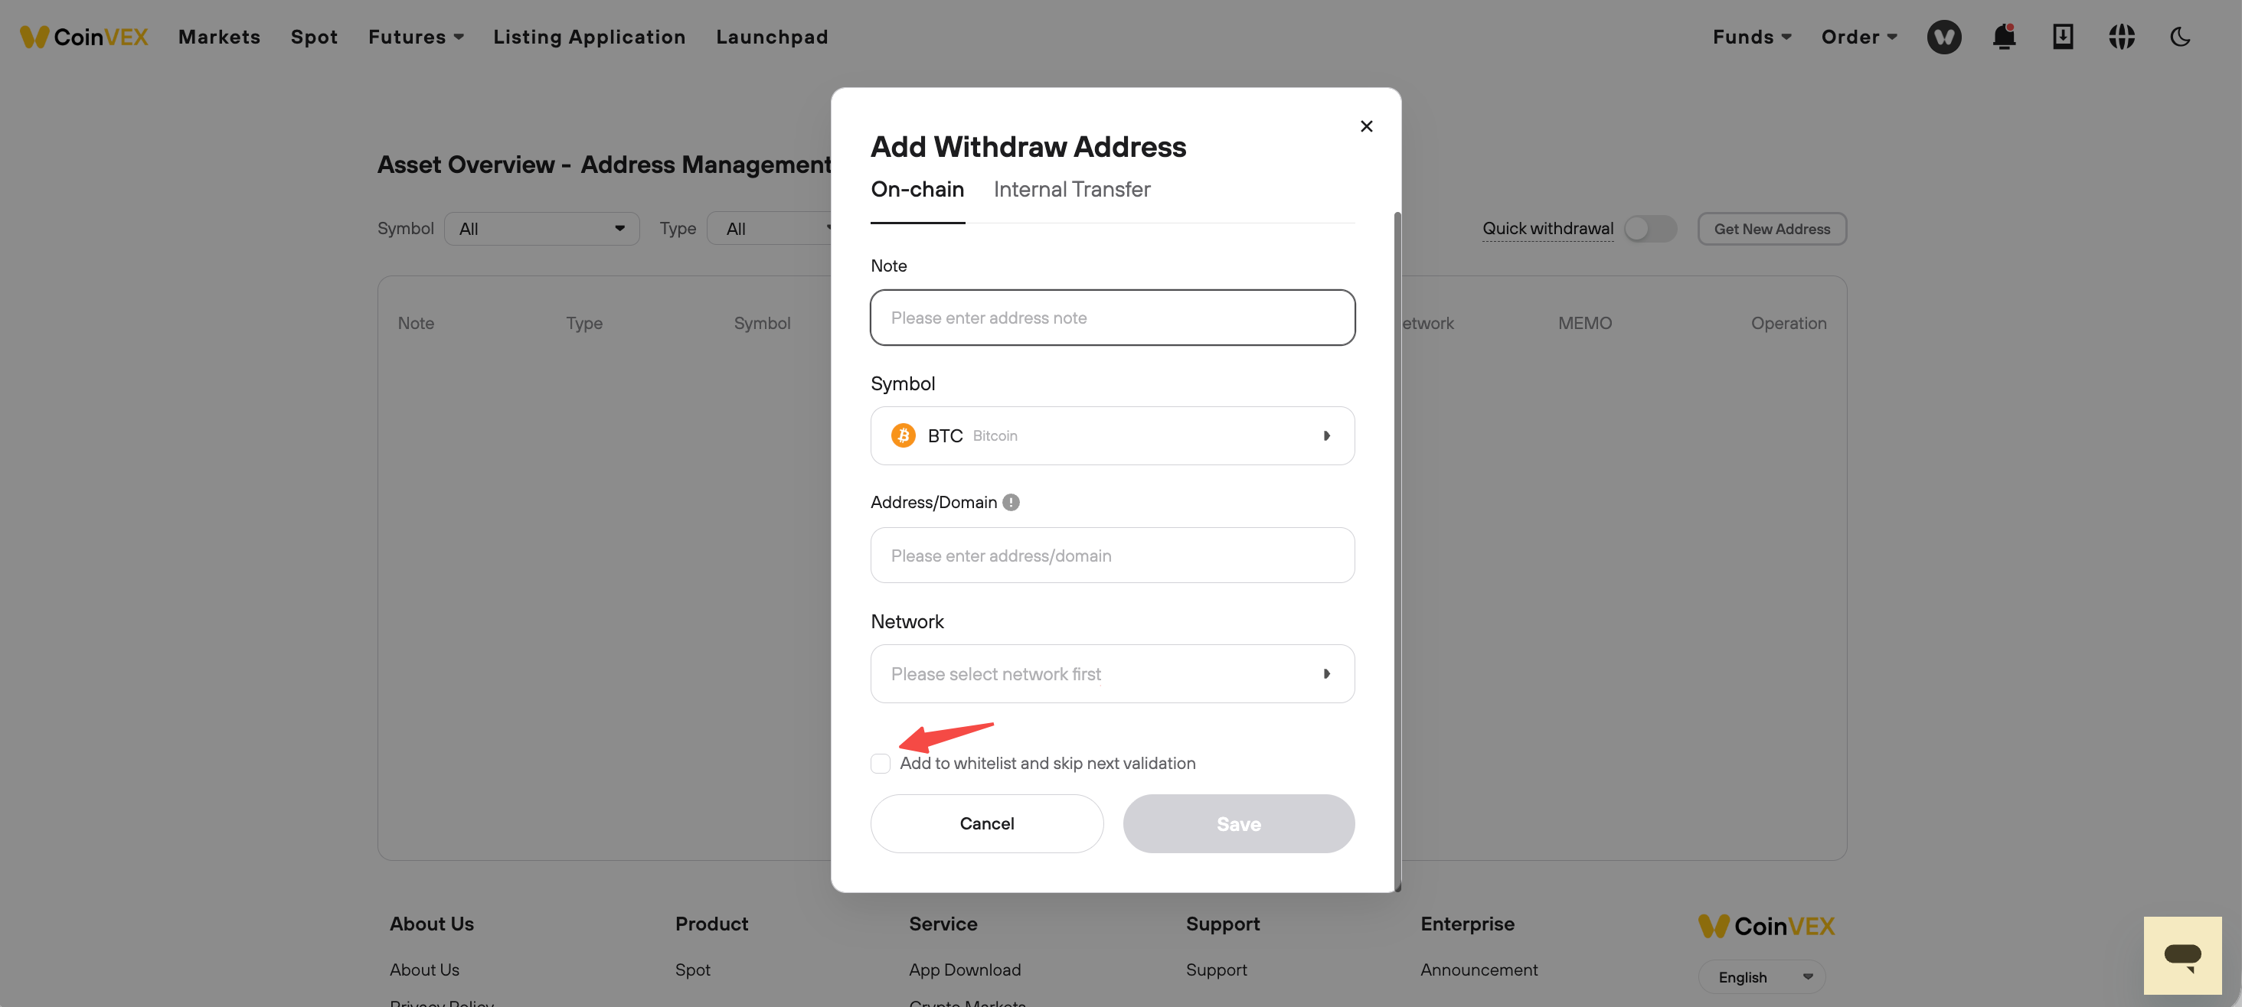Open the Network selection dropdown
Image resolution: width=2242 pixels, height=1007 pixels.
1113,674
